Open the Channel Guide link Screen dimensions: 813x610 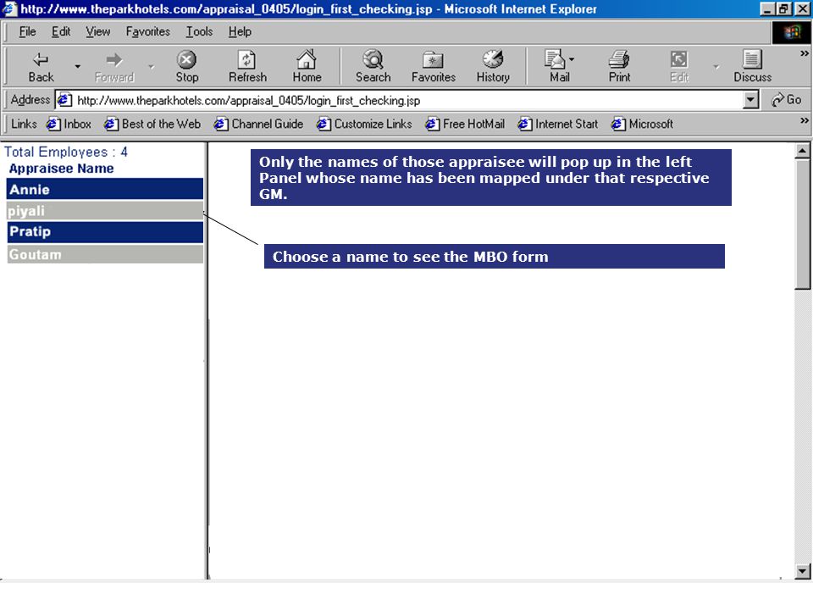click(258, 124)
